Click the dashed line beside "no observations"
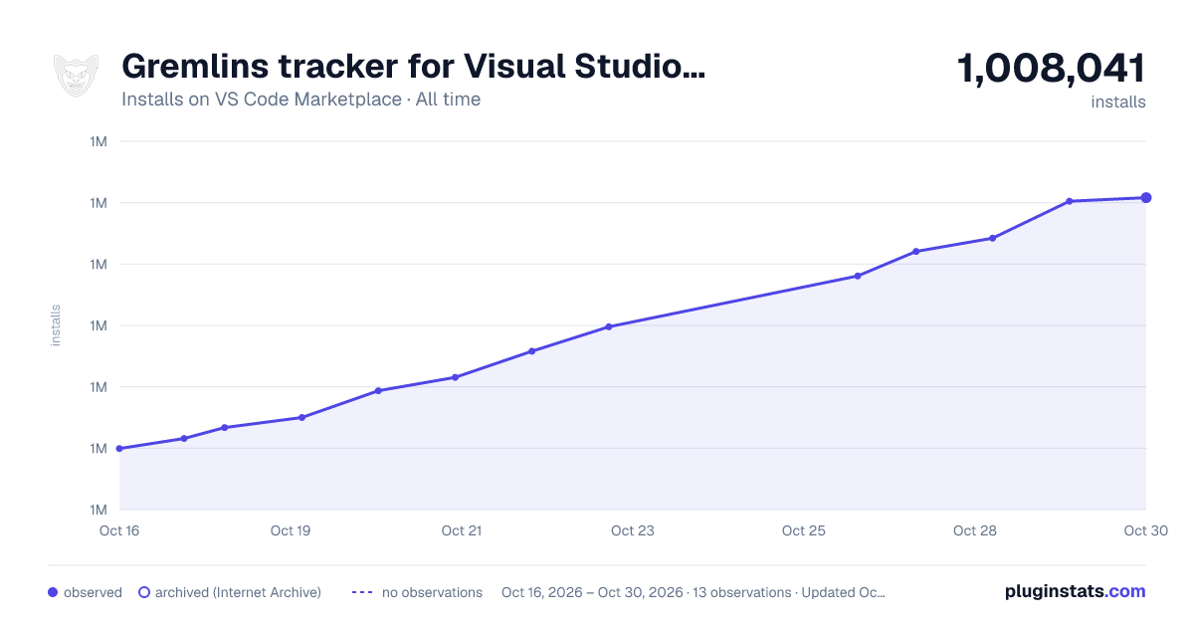 (x=362, y=592)
